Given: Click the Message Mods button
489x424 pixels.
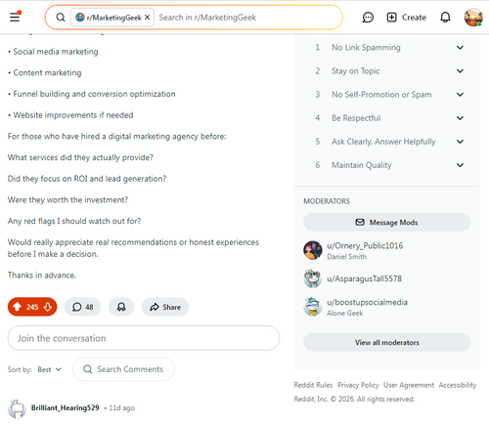Looking at the screenshot, I should tap(387, 222).
